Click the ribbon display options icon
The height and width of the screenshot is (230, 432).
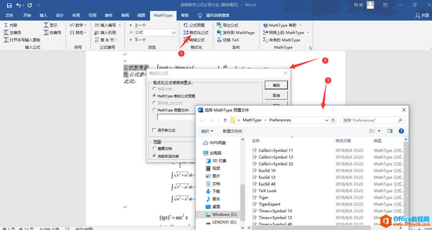(x=385, y=5)
